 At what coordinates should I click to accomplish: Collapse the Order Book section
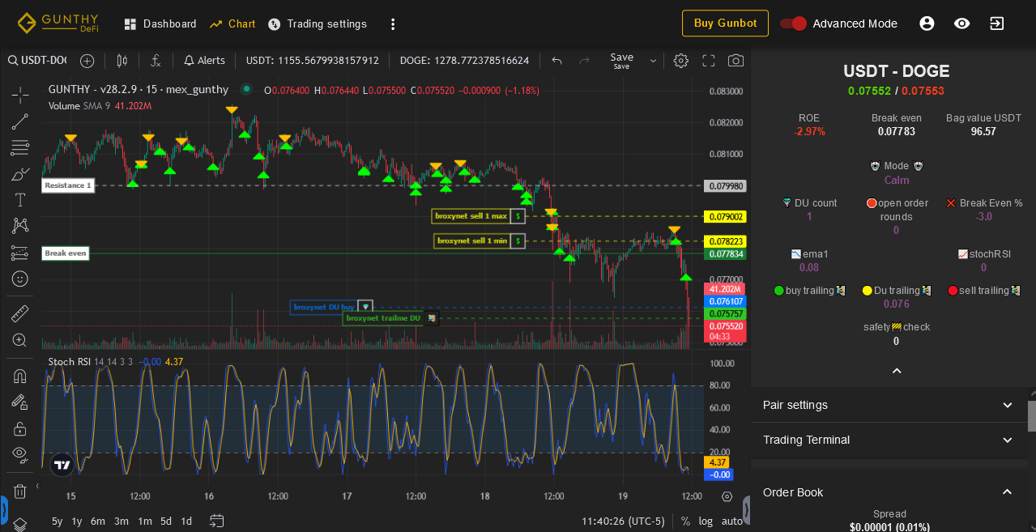(889, 492)
